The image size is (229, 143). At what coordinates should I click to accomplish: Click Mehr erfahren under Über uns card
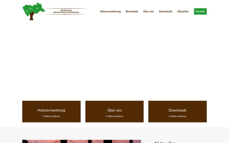point(114,116)
